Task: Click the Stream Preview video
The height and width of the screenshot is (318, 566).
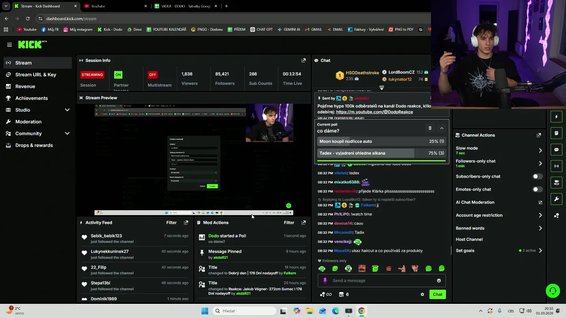Action: (194, 159)
